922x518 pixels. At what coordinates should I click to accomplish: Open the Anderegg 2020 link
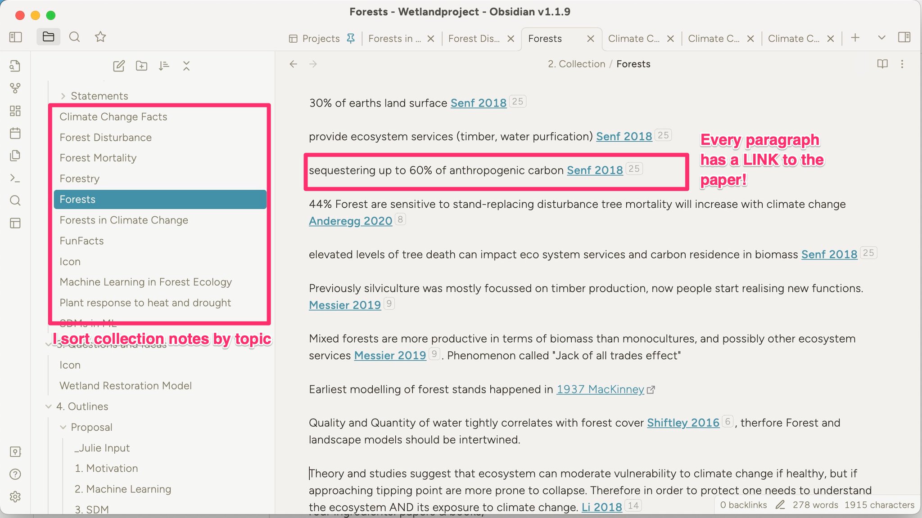tap(350, 221)
